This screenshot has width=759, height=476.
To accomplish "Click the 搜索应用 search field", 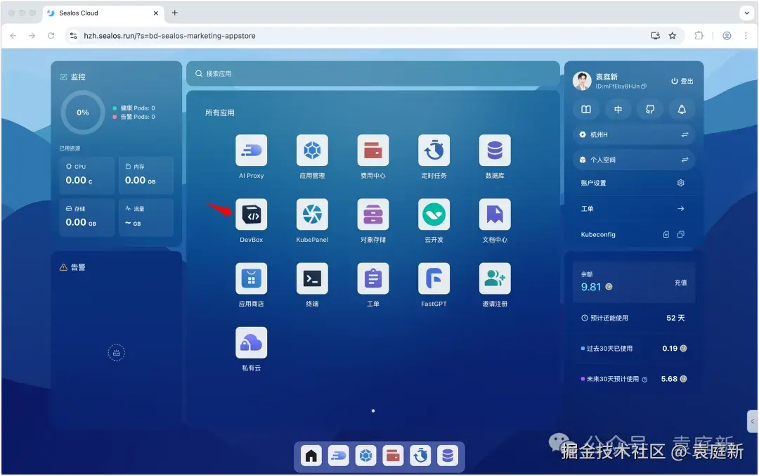I will tap(372, 74).
